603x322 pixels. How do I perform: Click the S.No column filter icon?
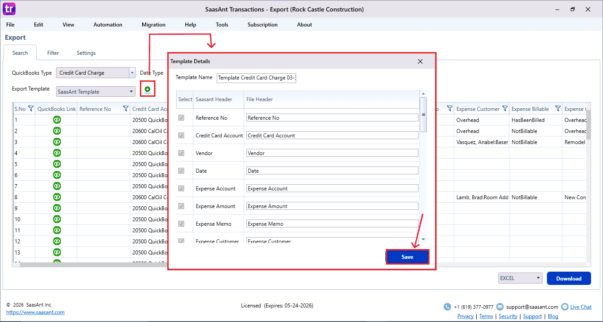[31, 109]
